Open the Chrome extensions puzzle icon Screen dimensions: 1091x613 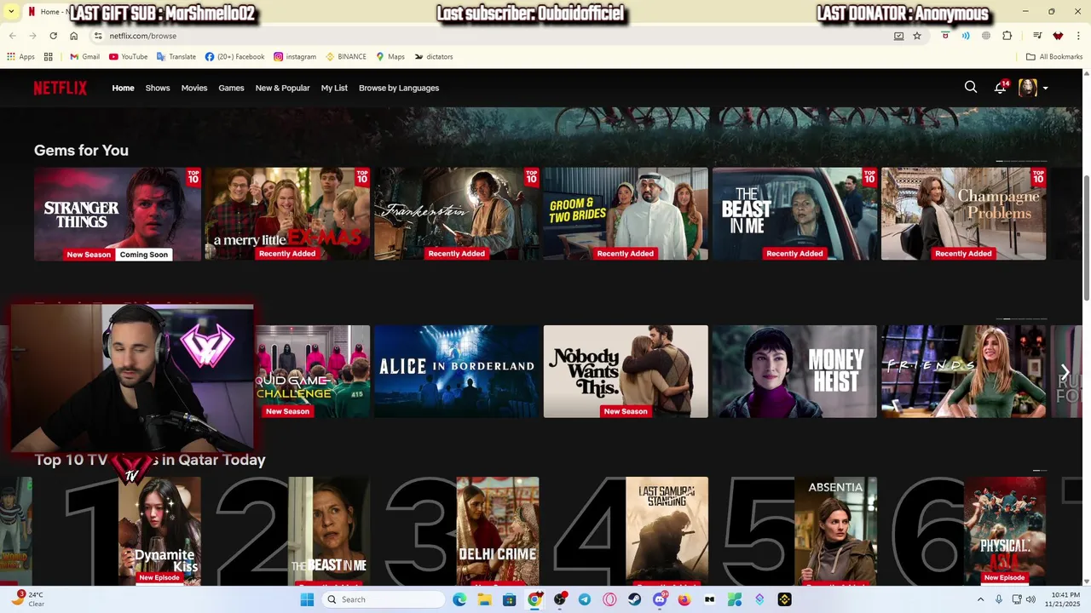pos(1007,36)
